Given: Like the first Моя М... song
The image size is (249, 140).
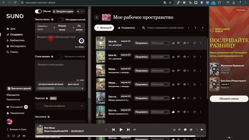Looking at the screenshot, I should pyautogui.click(x=173, y=43).
